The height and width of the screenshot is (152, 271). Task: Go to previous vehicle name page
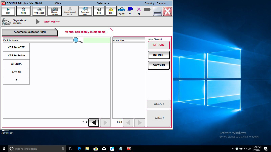(94, 123)
